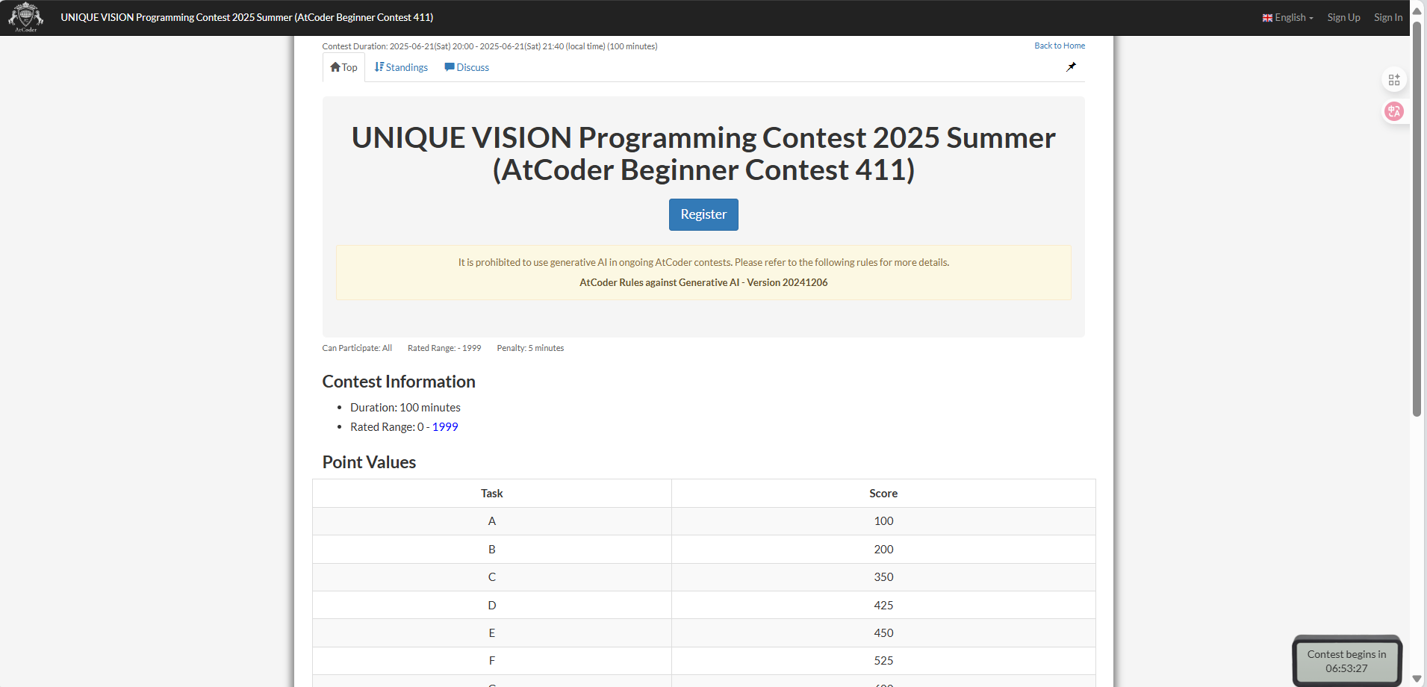Viewport: 1427px width, 687px height.
Task: Click the pin icon beside the tabs
Action: (1071, 67)
